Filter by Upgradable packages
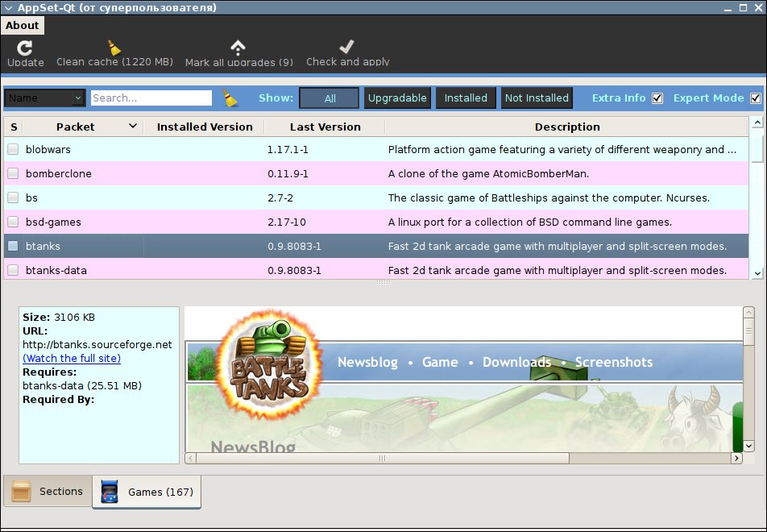This screenshot has width=767, height=532. (397, 98)
